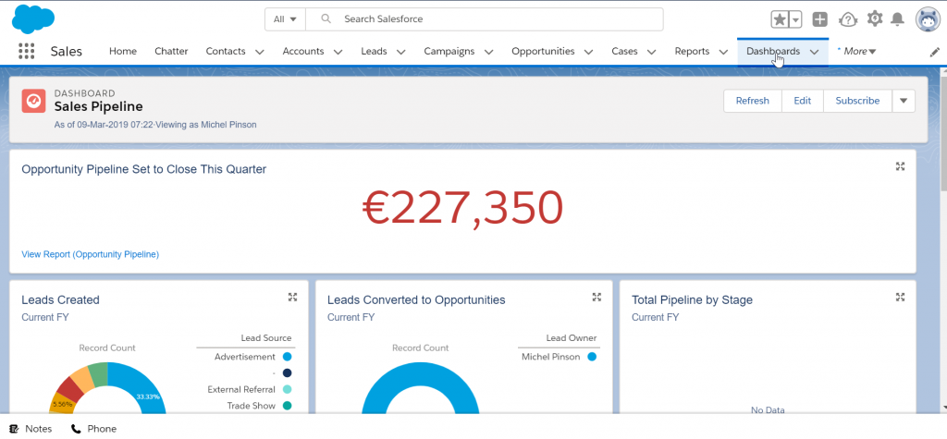Open the Leads tab chevron menu
Screen dimensions: 947x439
tap(401, 52)
